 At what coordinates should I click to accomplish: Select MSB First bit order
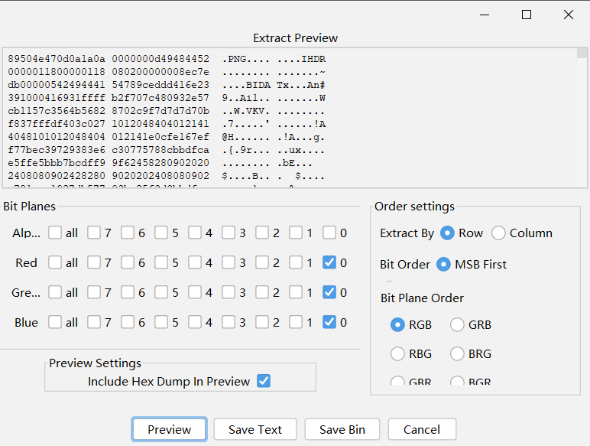point(443,264)
